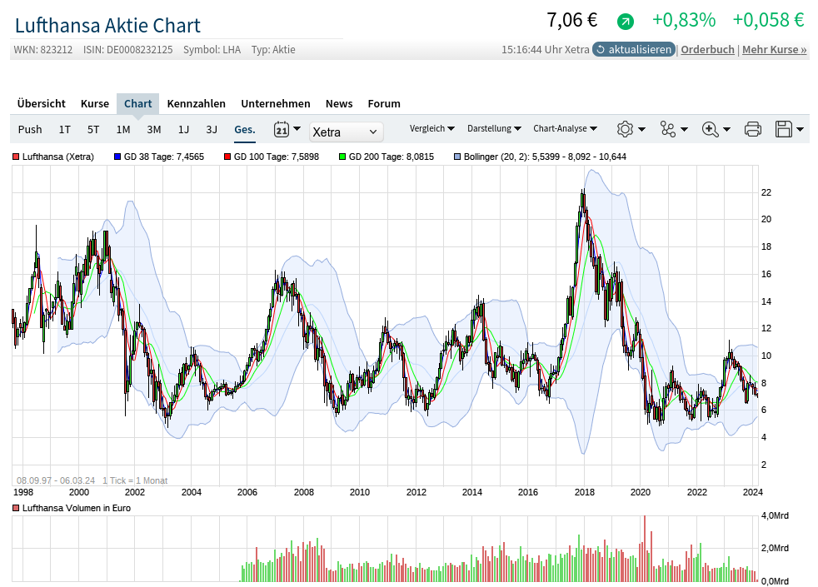Open the chart settings gear icon
Screen dimensions: 818x587
click(625, 129)
